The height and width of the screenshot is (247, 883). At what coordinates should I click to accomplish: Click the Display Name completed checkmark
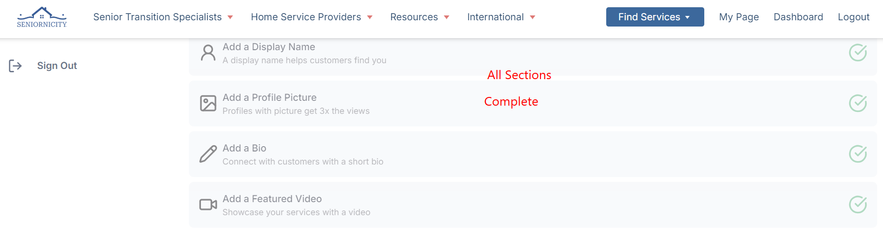click(857, 53)
